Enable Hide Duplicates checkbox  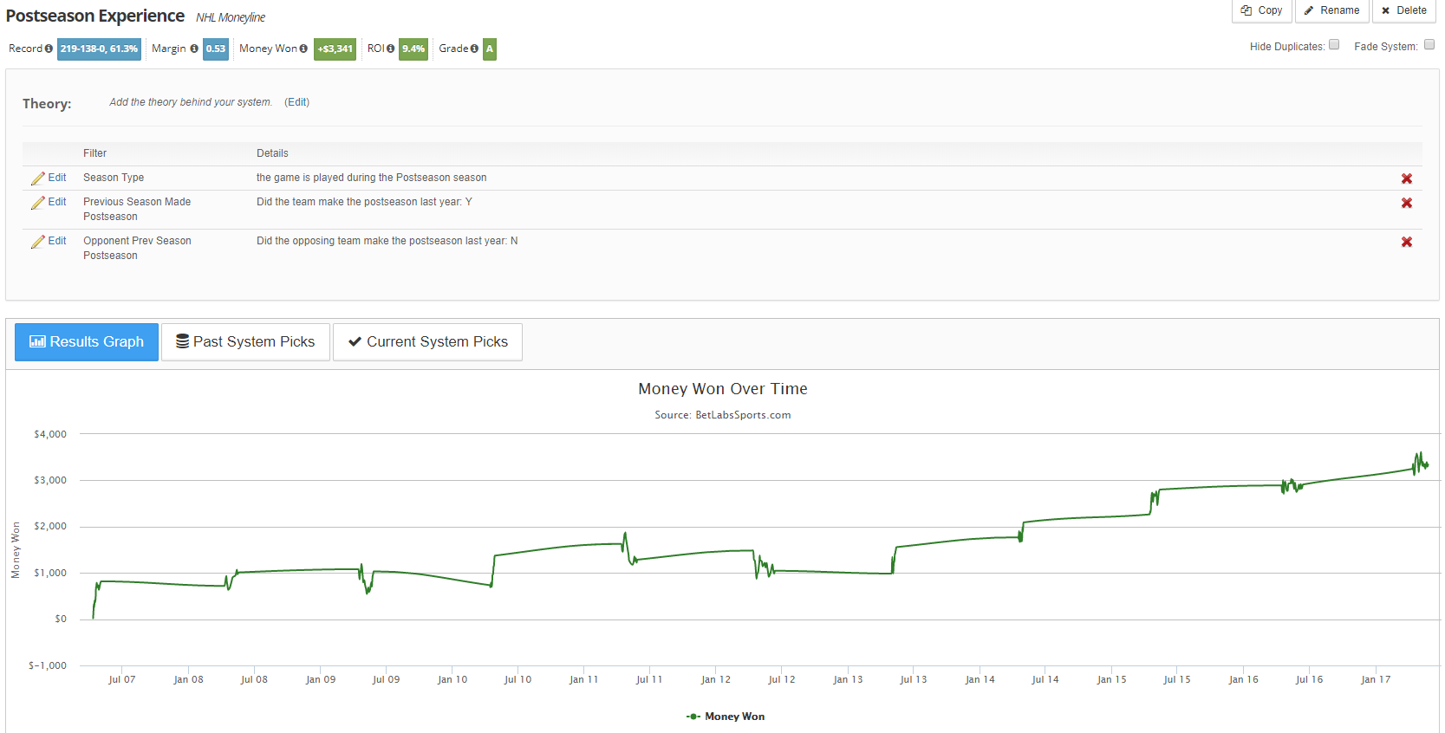tap(1334, 44)
